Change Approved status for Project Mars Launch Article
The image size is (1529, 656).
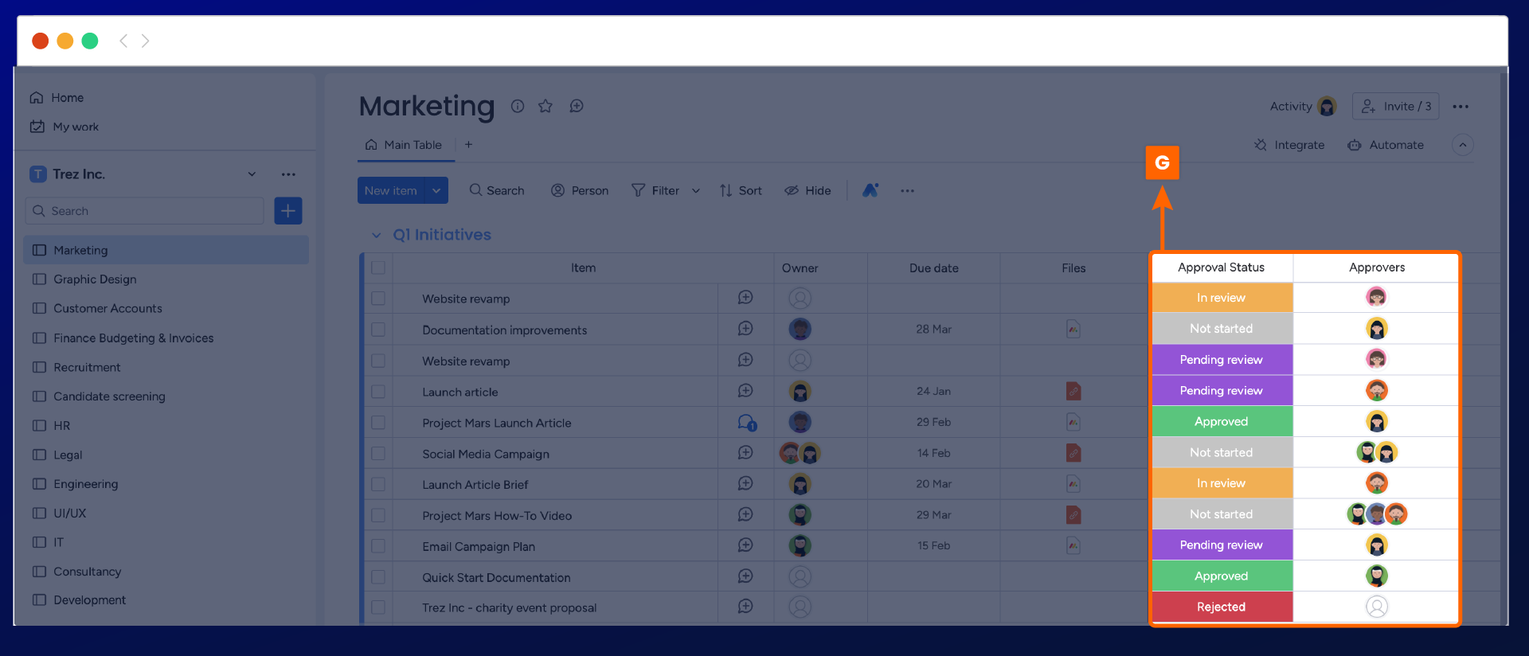click(x=1222, y=421)
